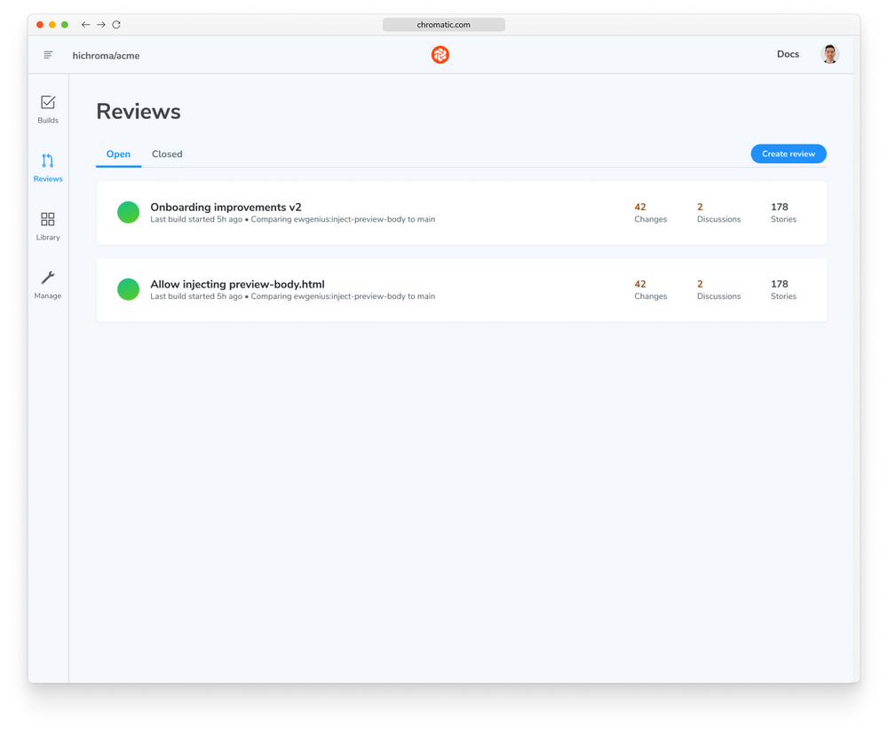Switch to the Closed reviews tab

pyautogui.click(x=167, y=153)
